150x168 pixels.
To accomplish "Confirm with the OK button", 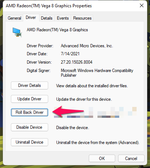I will coord(102,159).
